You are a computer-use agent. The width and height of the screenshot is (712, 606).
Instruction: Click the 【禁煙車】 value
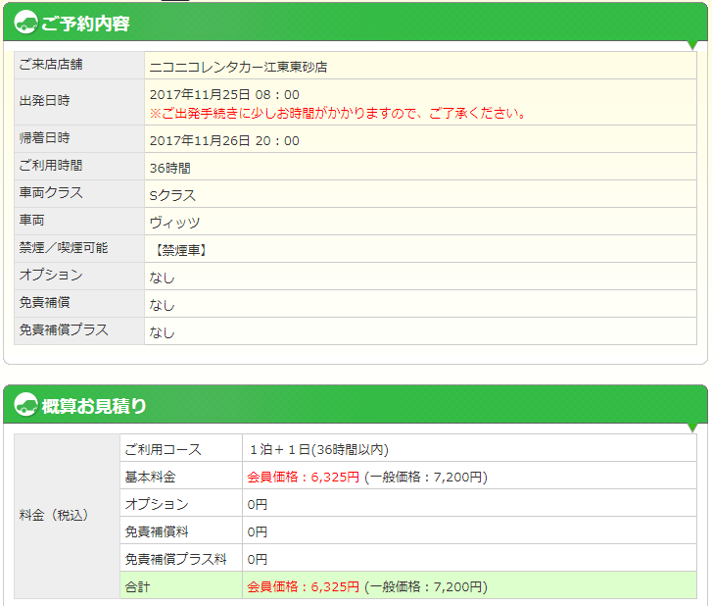(x=179, y=250)
